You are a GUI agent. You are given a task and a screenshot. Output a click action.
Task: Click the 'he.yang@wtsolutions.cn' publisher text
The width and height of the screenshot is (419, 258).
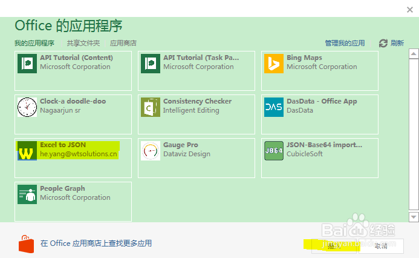78,154
